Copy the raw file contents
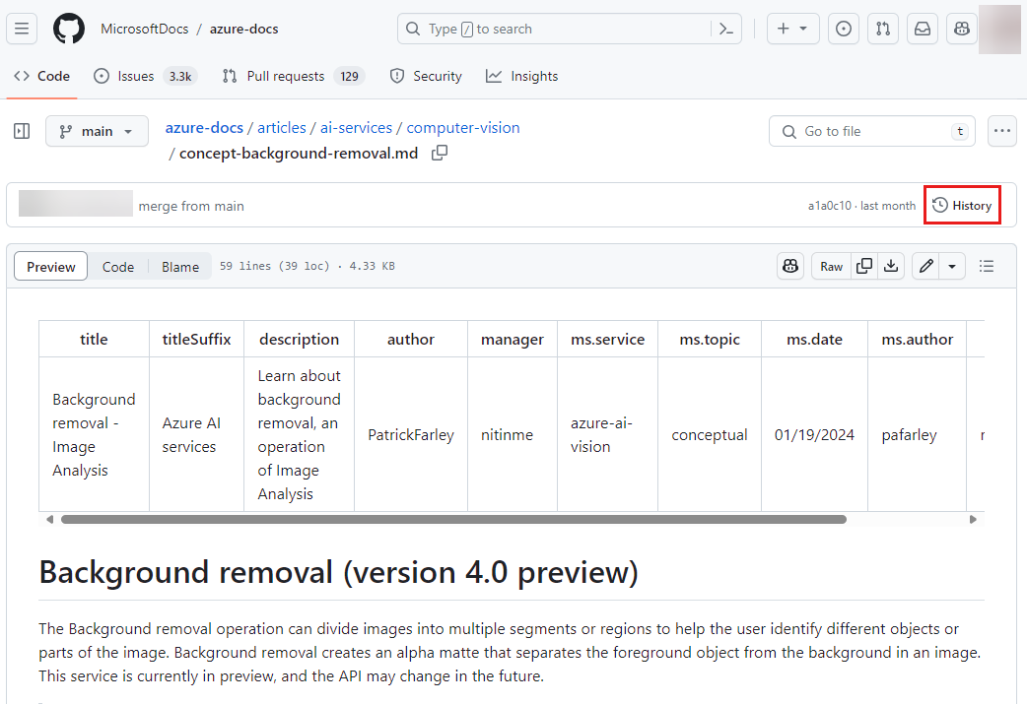The width and height of the screenshot is (1027, 704). [x=863, y=266]
